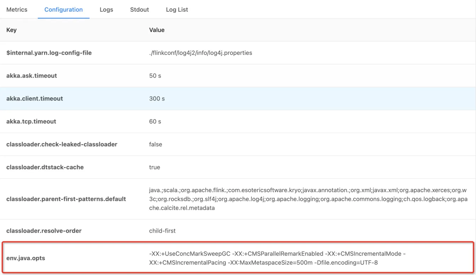Screen dimensions: 476x275
Task: Click the 50 s value
Action: pyautogui.click(x=155, y=76)
